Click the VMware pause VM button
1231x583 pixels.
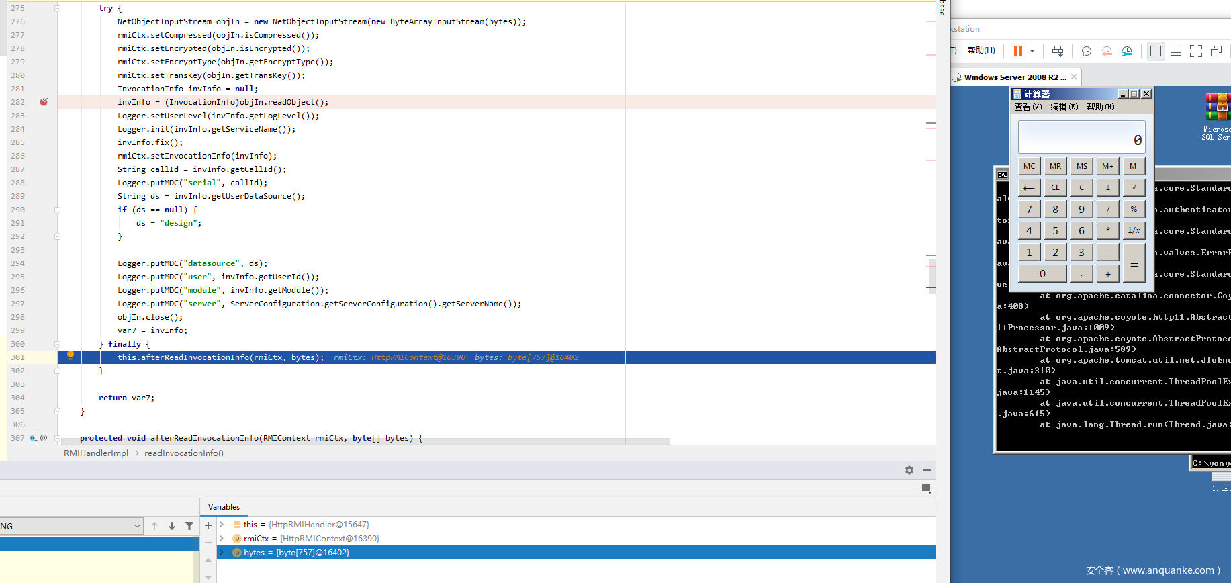tap(1017, 51)
